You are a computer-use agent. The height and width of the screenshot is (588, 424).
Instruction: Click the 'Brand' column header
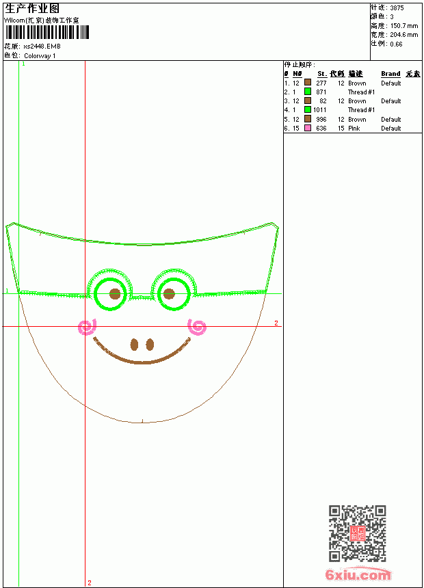point(390,74)
